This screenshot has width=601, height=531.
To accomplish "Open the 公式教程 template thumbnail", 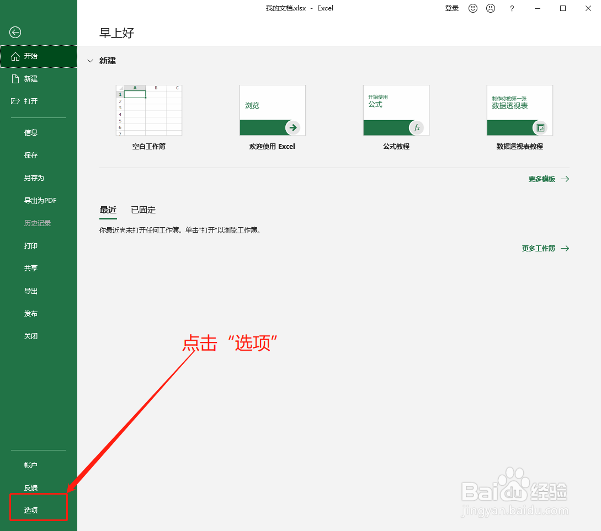I will pyautogui.click(x=396, y=110).
